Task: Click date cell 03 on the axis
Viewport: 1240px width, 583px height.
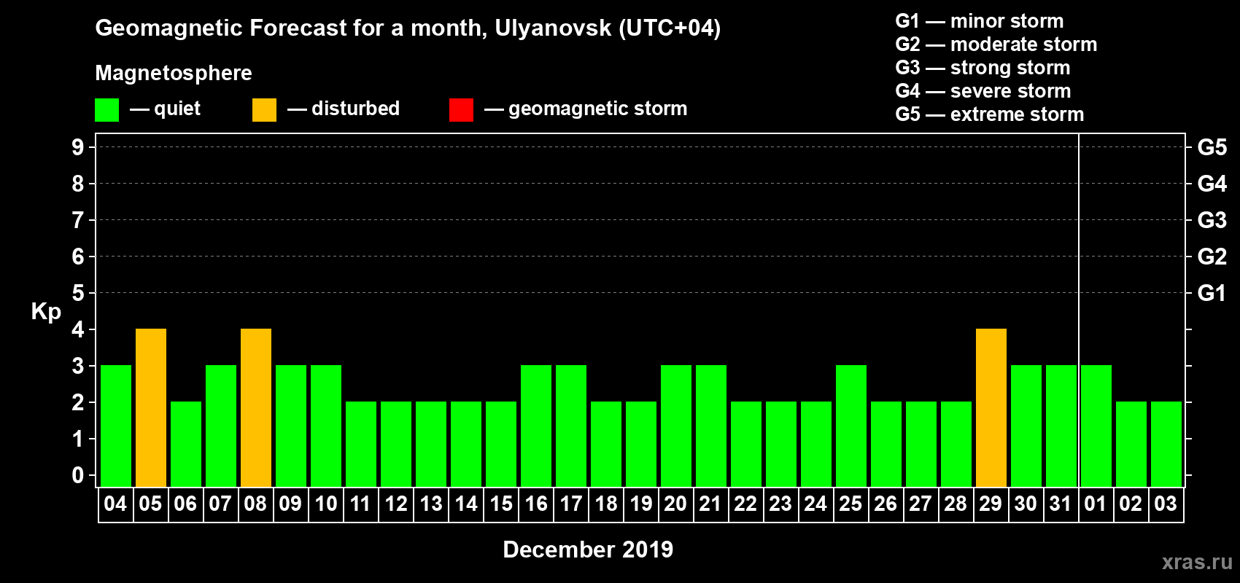Action: tap(1166, 504)
